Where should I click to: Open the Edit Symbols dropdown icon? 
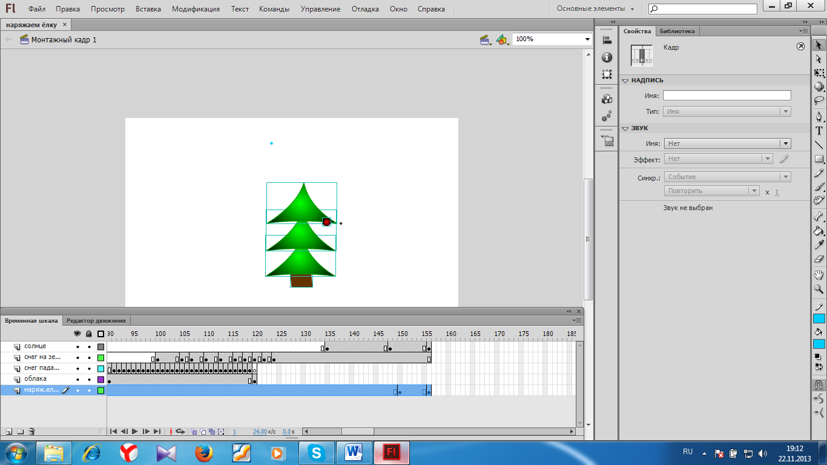click(x=502, y=40)
